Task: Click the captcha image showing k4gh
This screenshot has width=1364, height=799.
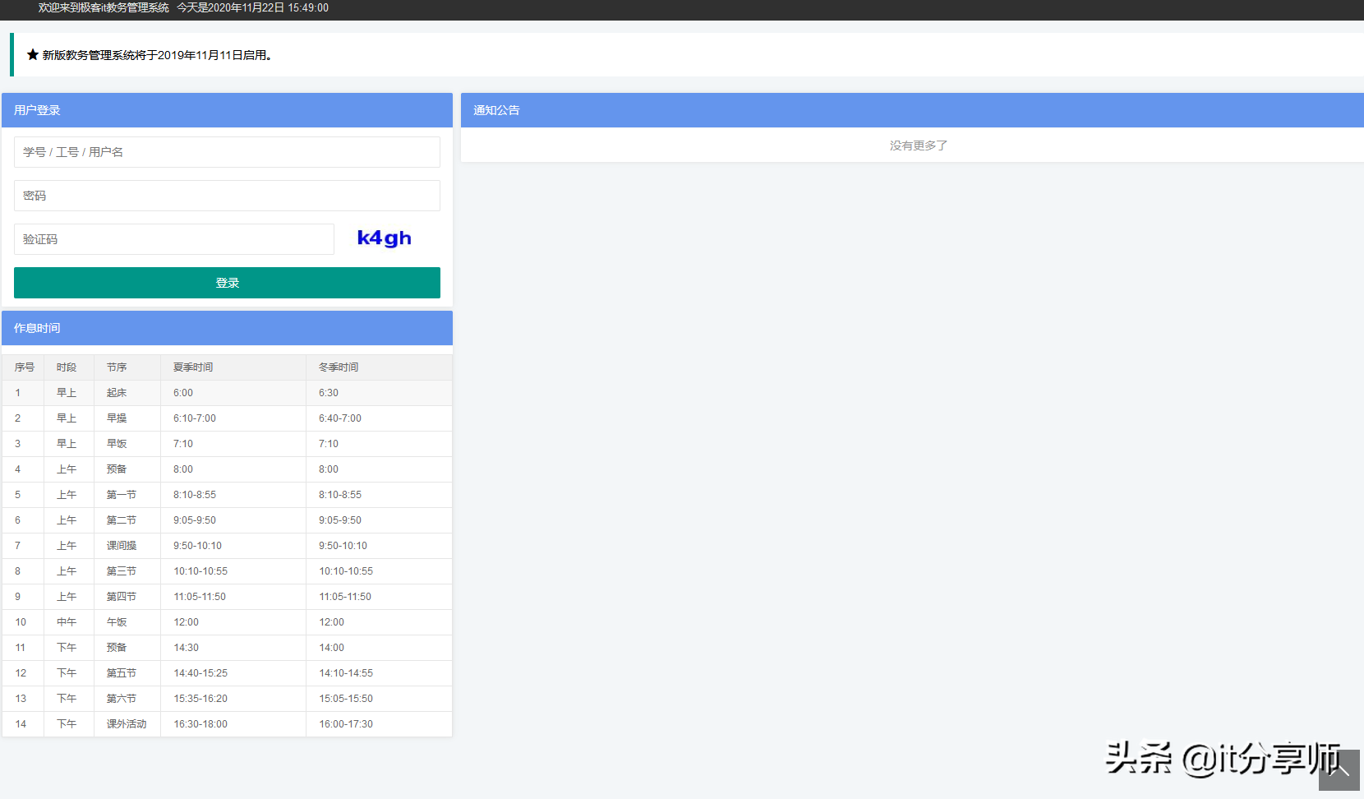Action: click(x=384, y=238)
